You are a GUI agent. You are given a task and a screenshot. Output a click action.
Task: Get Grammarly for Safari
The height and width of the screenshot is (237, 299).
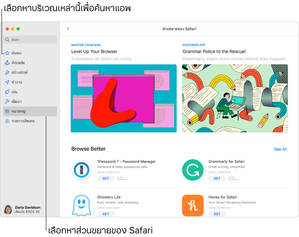pos(217,178)
